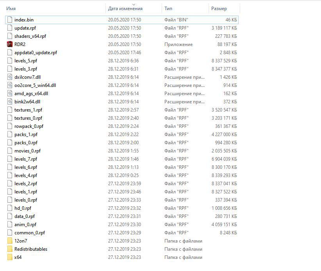
Task: Click the 12on7 folder icon
Action: point(10,241)
